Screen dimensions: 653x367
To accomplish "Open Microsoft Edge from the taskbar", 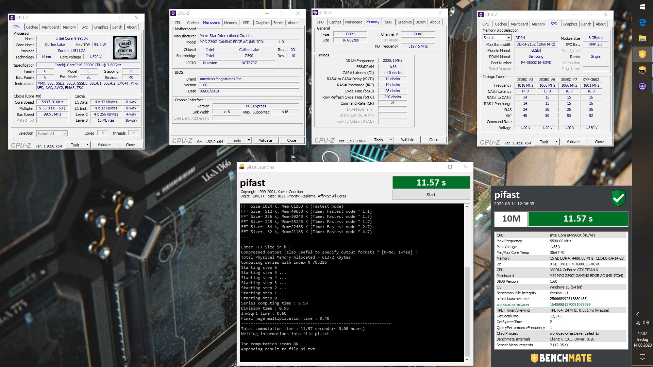I will (642, 22).
